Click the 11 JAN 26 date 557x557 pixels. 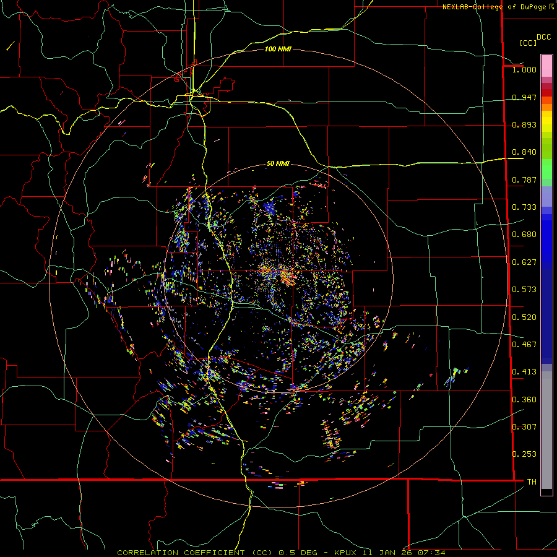pyautogui.click(x=387, y=553)
